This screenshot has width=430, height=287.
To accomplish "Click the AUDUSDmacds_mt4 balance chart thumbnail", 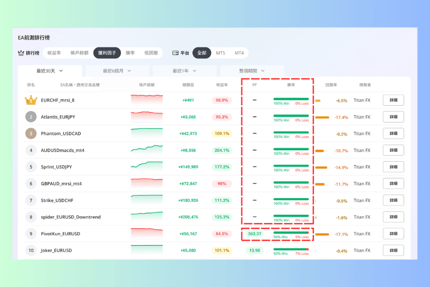I will tap(147, 150).
